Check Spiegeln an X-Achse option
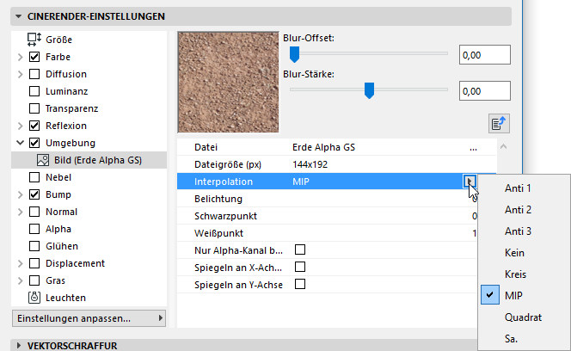The height and width of the screenshot is (351, 571). (x=300, y=267)
